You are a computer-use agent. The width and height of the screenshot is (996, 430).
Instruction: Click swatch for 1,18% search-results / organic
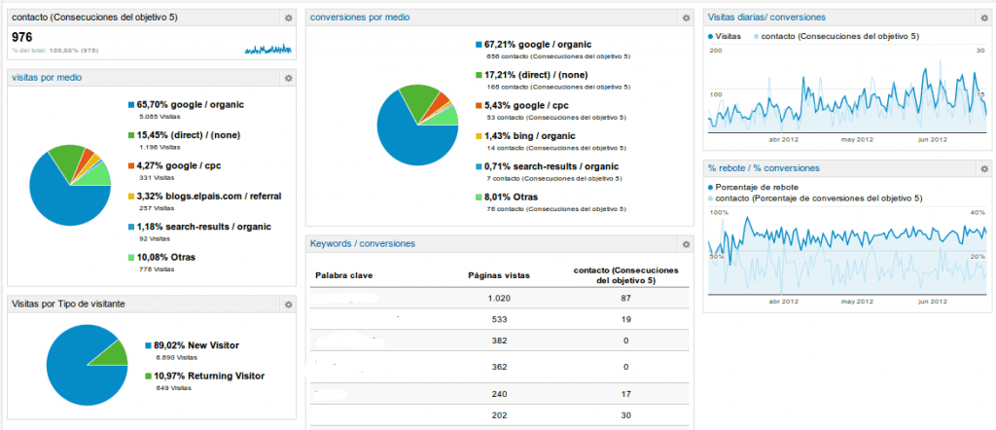[131, 227]
